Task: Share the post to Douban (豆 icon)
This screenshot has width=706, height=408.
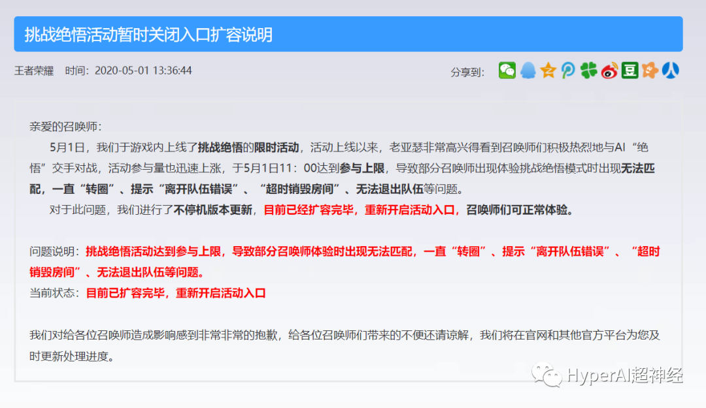Action: pos(630,71)
